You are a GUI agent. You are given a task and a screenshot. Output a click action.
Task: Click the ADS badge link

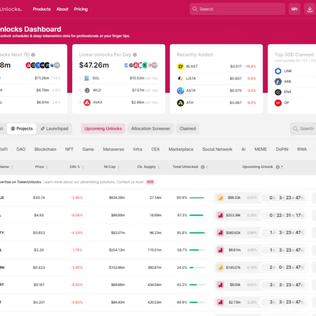[x=150, y=182]
